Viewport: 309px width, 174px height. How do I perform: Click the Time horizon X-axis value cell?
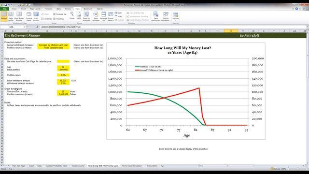(x=63, y=91)
